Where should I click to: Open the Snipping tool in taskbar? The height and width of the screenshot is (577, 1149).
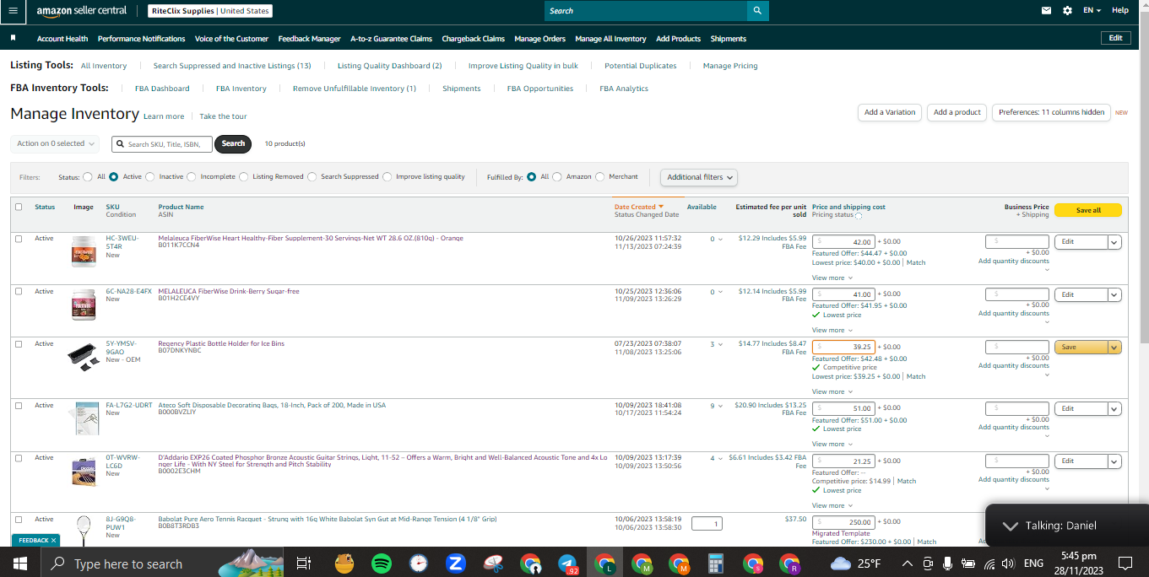pyautogui.click(x=493, y=563)
